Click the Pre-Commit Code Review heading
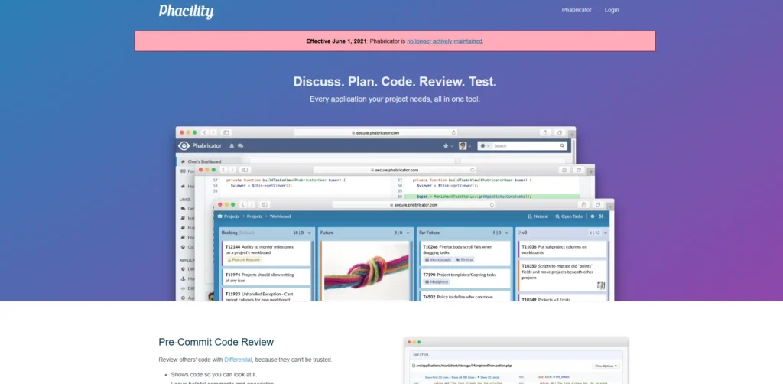 [216, 342]
